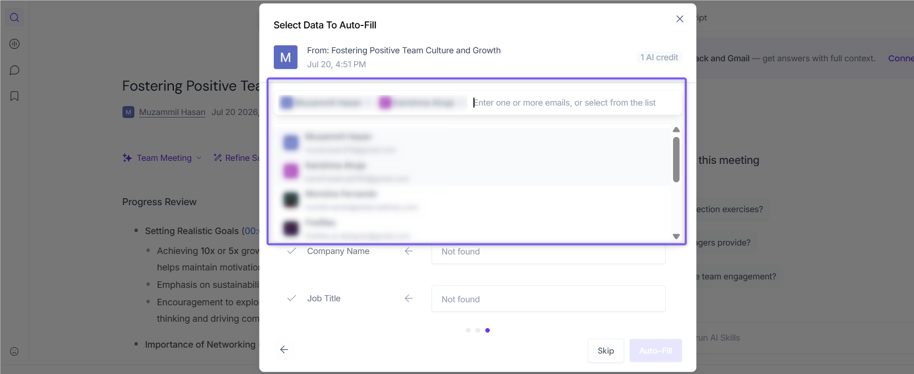Select the second contact with pink avatar
Screen dimensions: 914x374
473,171
